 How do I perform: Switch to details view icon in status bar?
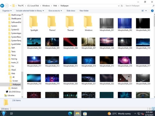pyautogui.click(x=150, y=109)
